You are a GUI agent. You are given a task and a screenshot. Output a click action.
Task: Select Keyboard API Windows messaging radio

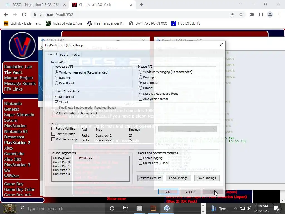tap(56, 72)
